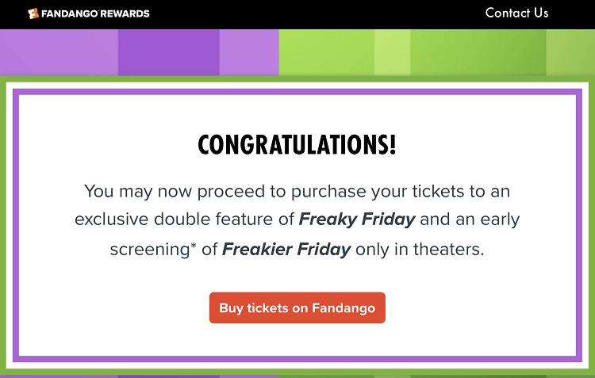
Task: Click the purple block right of dark purple
Action: pos(249,52)
